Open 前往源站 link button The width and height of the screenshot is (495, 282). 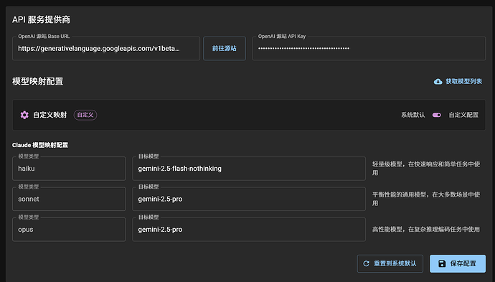225,48
